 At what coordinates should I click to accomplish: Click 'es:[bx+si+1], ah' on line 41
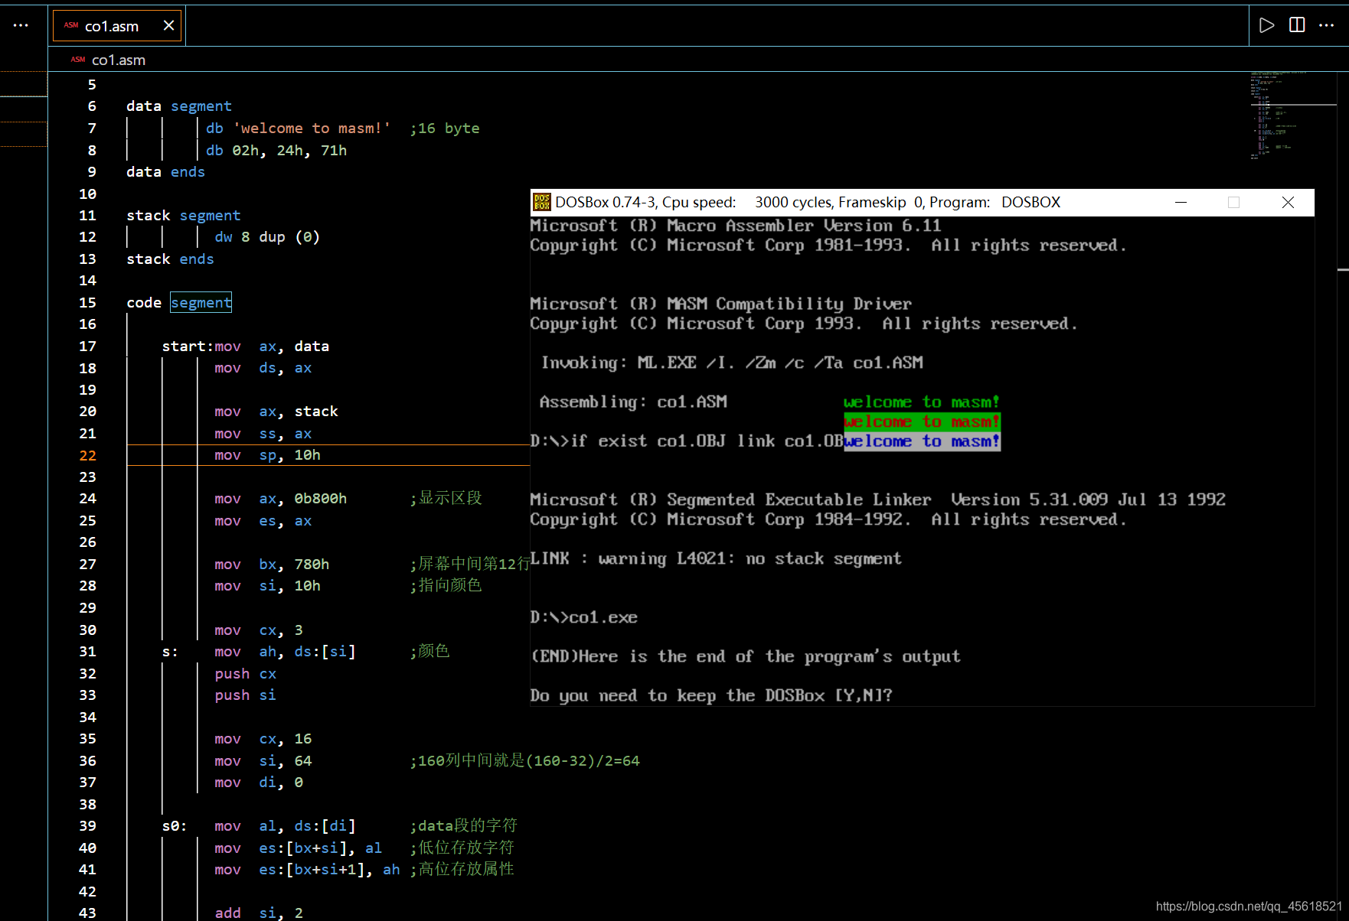coord(329,870)
